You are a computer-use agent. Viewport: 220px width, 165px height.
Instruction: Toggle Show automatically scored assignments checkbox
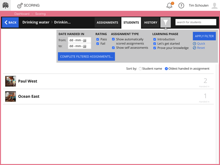113,39
